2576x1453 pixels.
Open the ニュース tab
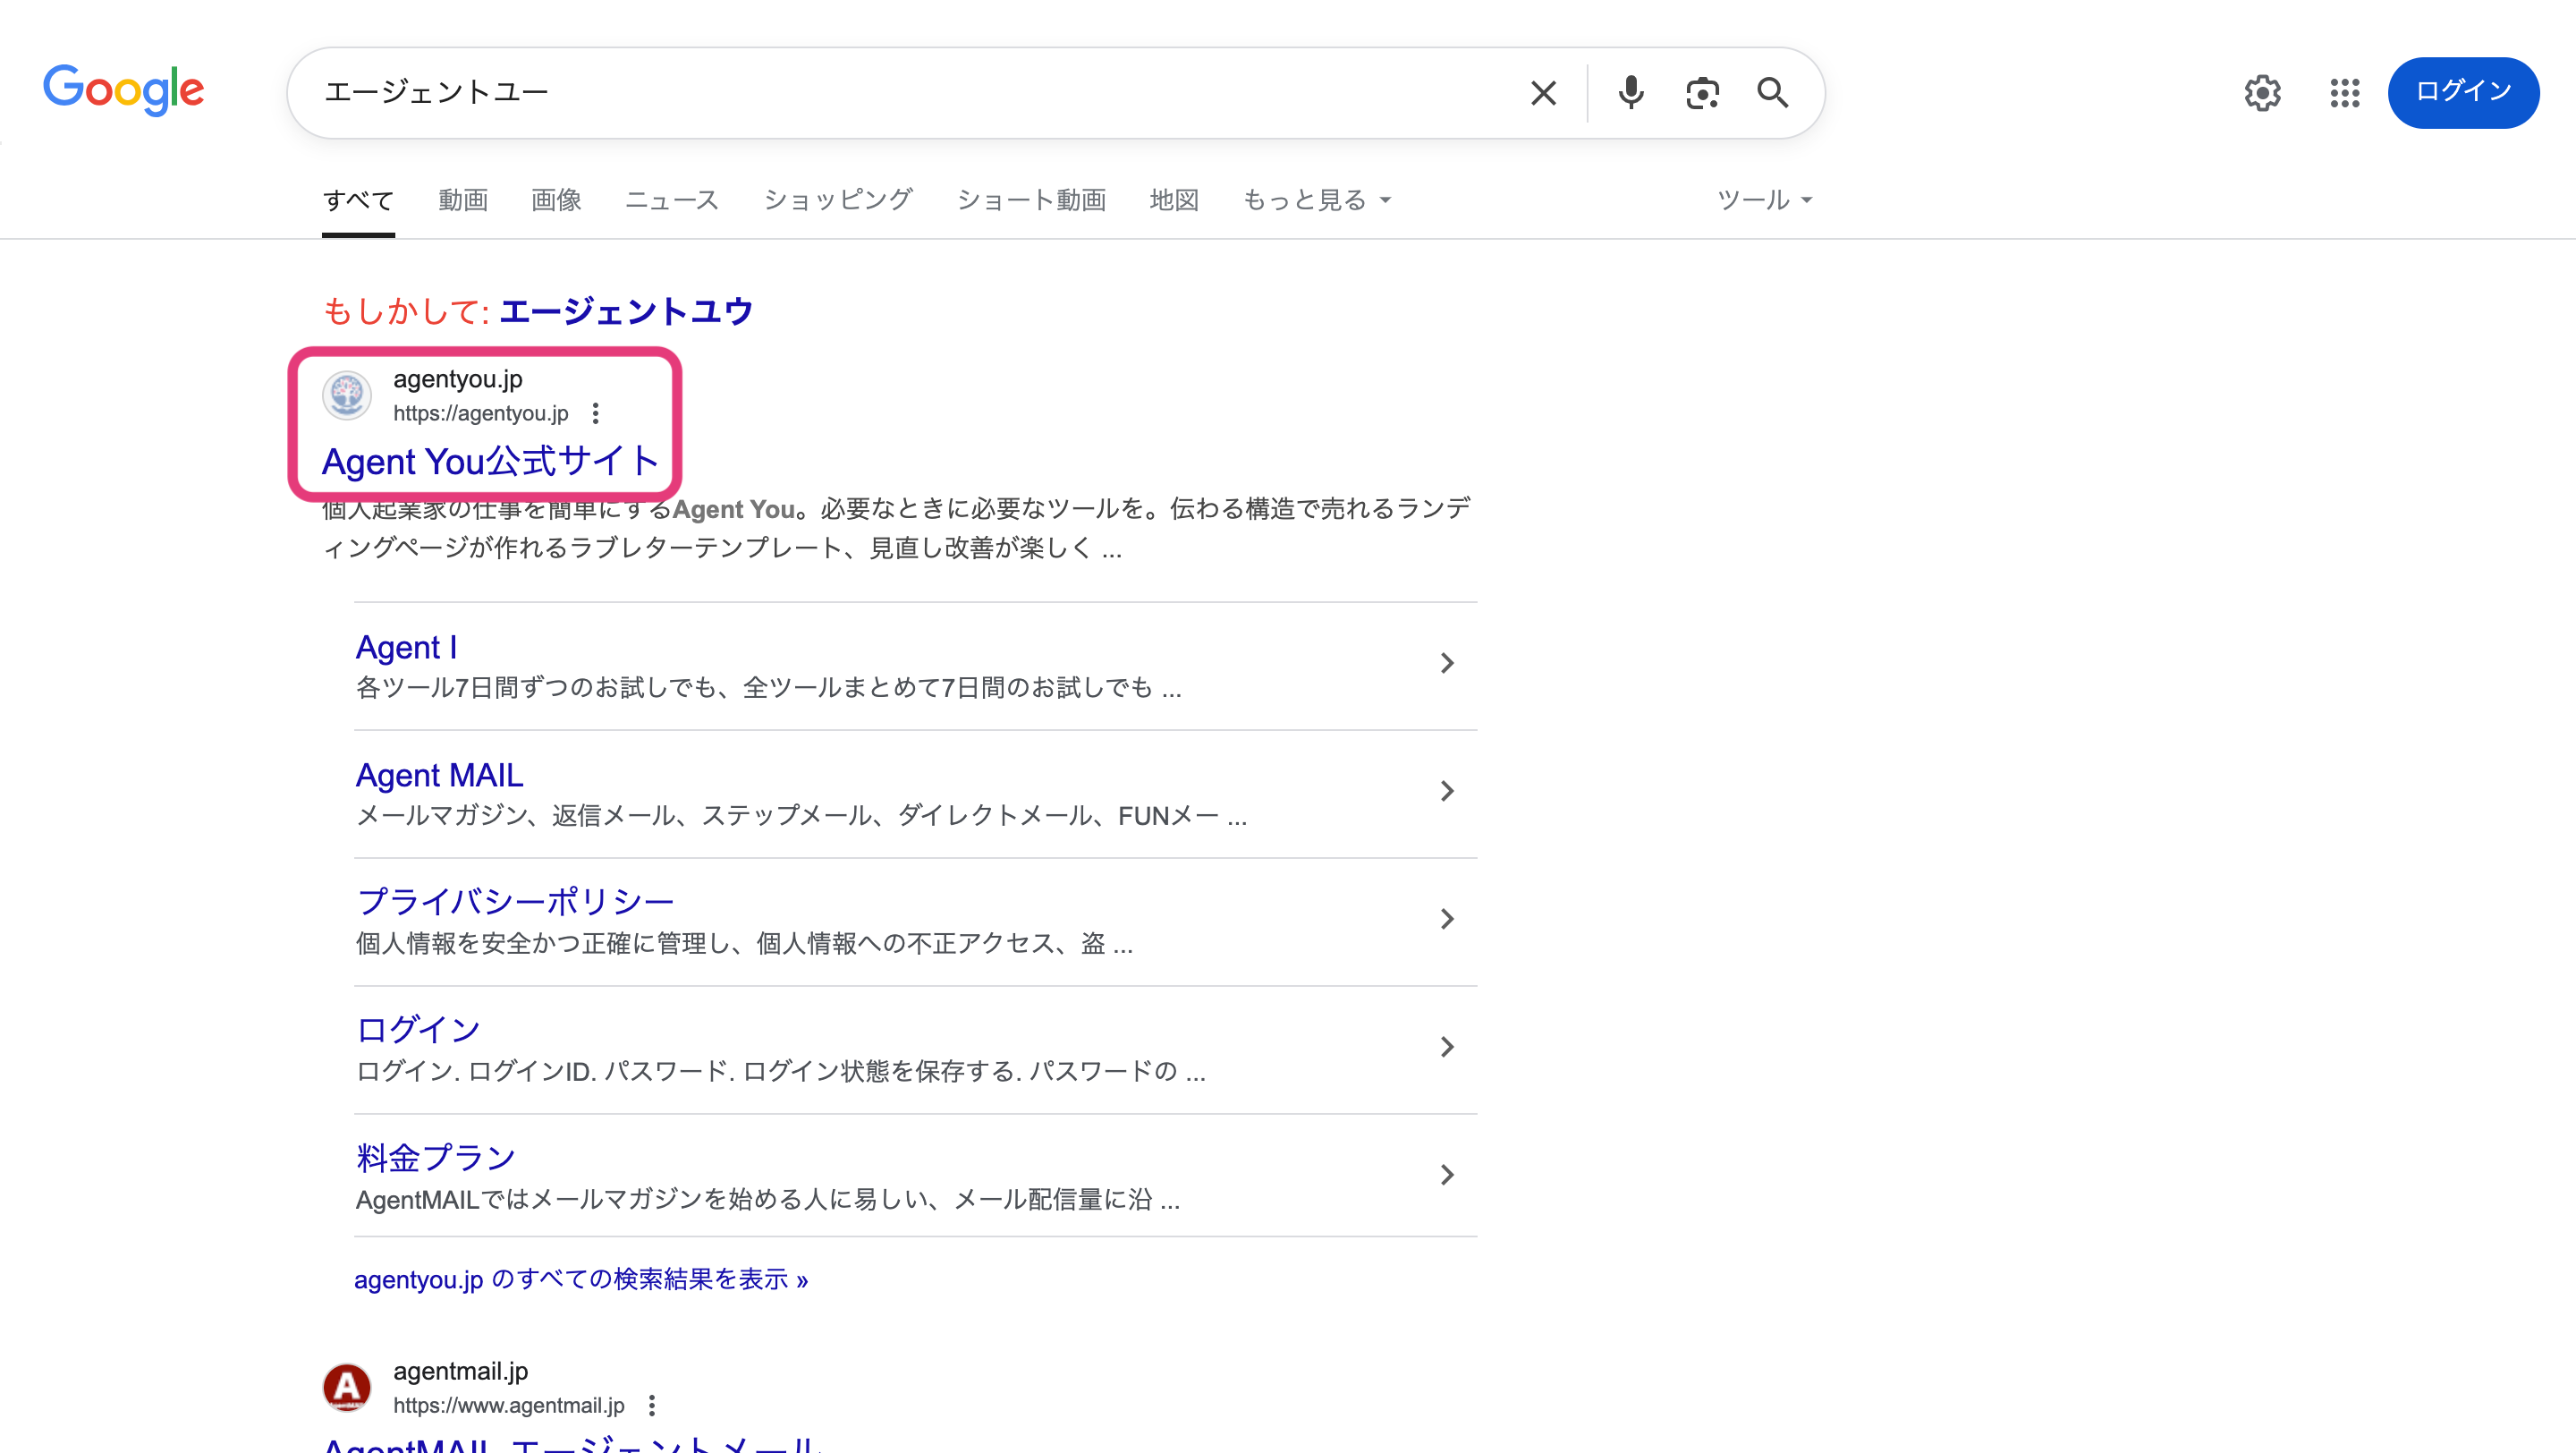click(x=671, y=200)
